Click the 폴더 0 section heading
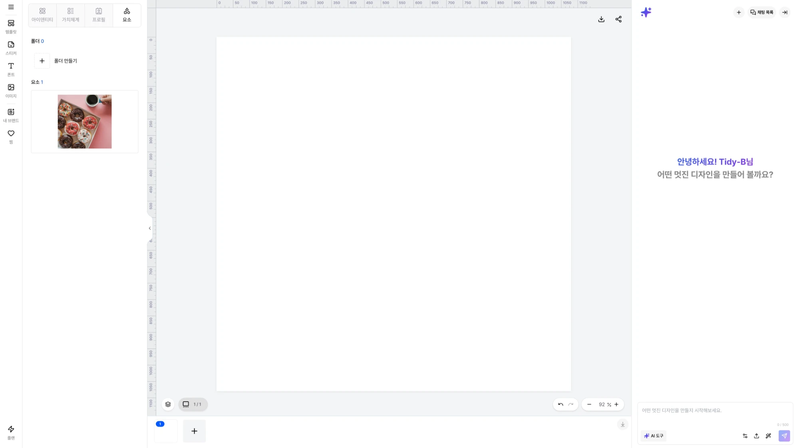Image resolution: width=799 pixels, height=448 pixels. (x=38, y=41)
